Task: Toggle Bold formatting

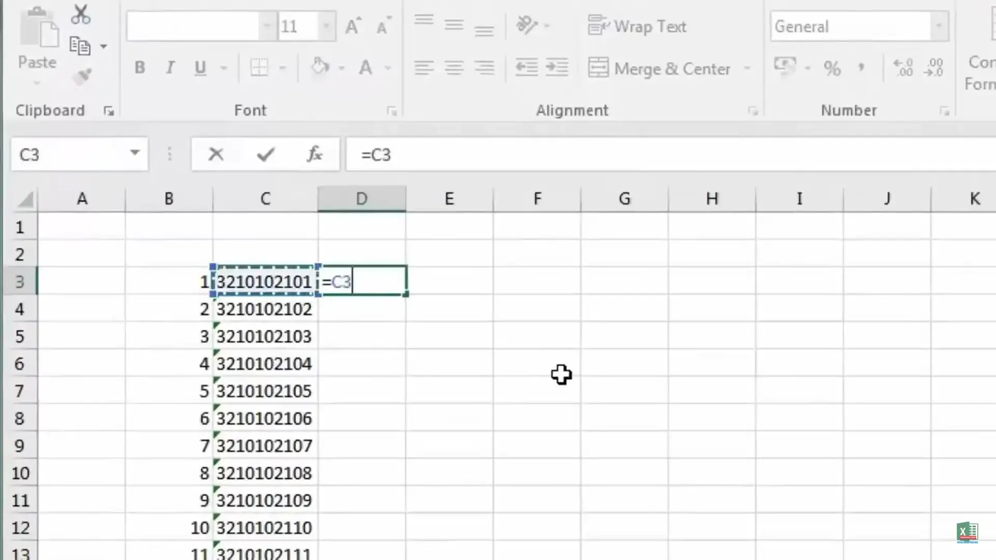Action: tap(140, 67)
